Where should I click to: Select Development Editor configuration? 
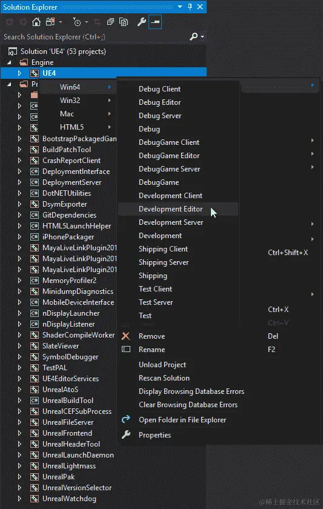[178, 209]
